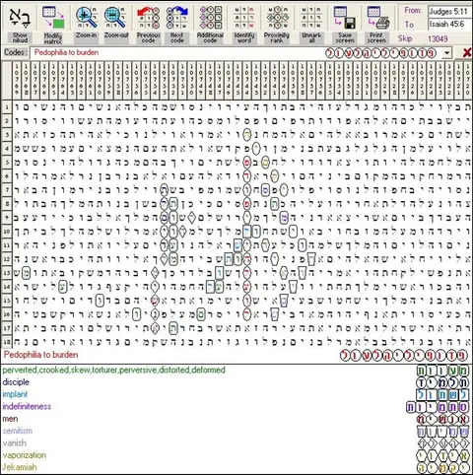Click row number 1 header
Image resolution: width=473 pixels, height=475 pixels.
click(7, 107)
